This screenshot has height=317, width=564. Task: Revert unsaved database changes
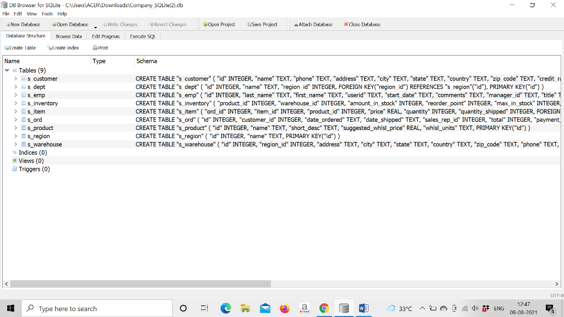click(169, 24)
